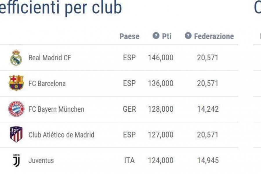
Task: Select Juventus's 14,945 federation coefficient
Action: 208,160
